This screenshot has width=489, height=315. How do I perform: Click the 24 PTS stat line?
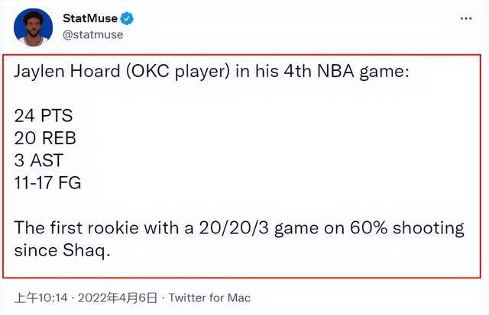point(44,115)
